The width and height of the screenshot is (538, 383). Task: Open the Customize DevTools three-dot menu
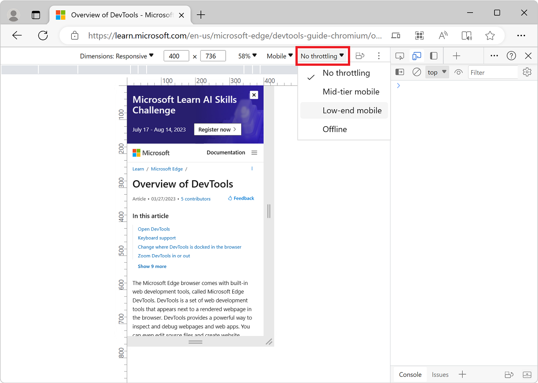[x=494, y=55]
